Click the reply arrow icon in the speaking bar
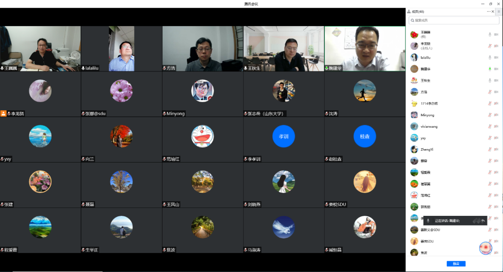Viewport: 503px width, 272px height. tap(483, 220)
